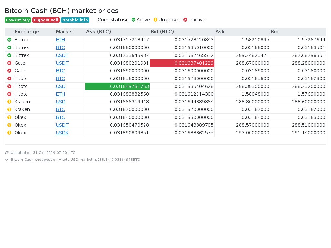Click unknown status icon for Okex USDT row

coord(9,125)
